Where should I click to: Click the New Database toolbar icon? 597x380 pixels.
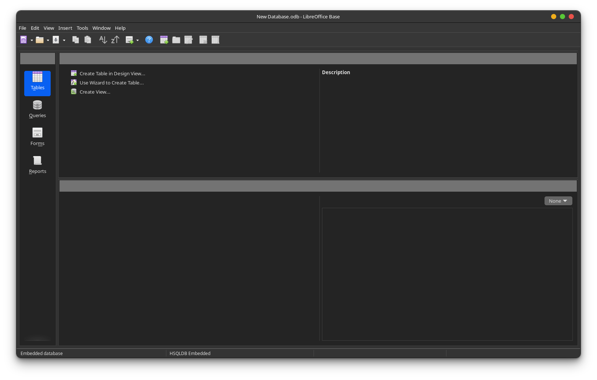(23, 40)
